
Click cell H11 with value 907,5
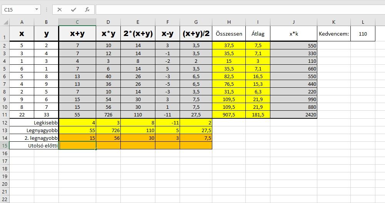point(229,115)
